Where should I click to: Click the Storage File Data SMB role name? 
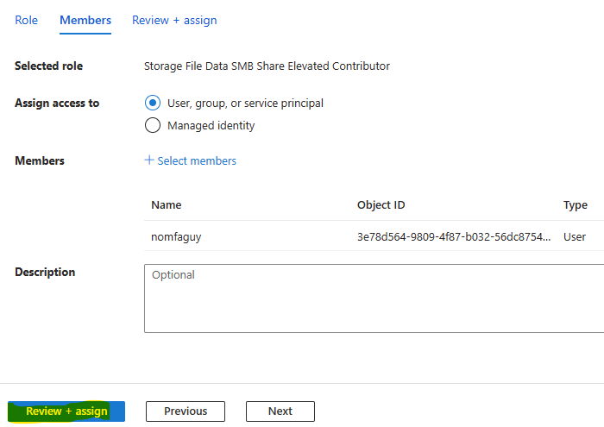click(x=267, y=66)
